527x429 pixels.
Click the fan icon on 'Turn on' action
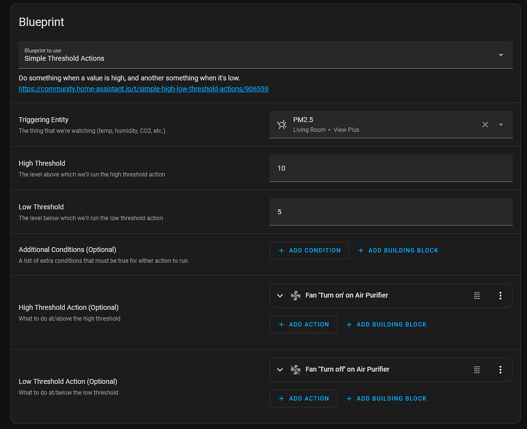(295, 295)
